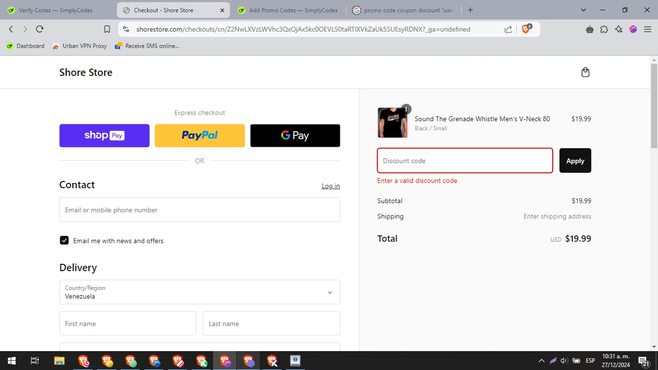
Task: Reload the checkout page
Action: click(x=39, y=29)
